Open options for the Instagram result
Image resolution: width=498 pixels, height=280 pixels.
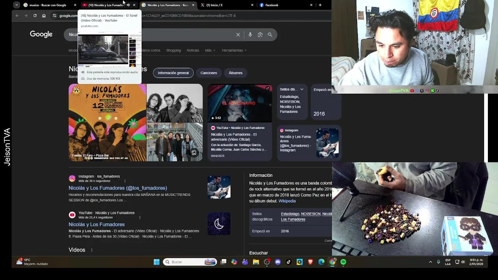pyautogui.click(x=125, y=181)
